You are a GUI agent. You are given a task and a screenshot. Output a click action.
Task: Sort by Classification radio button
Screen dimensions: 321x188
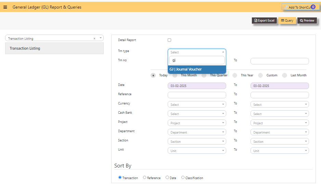183,177
